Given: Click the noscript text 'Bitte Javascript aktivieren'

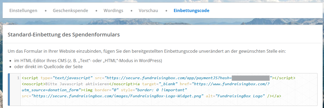Looking at the screenshot, I should pyautogui.click(x=77, y=84).
